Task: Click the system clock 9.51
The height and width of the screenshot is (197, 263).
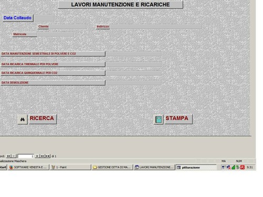Action: [x=250, y=167]
